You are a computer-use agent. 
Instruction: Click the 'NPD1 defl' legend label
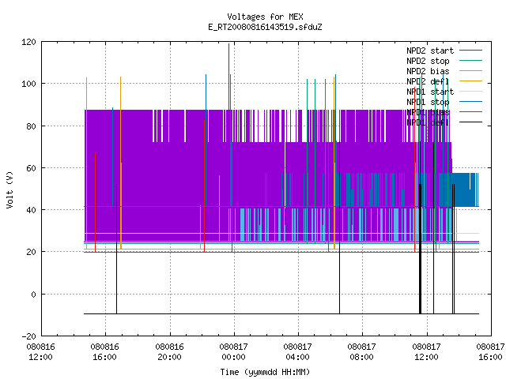point(428,122)
